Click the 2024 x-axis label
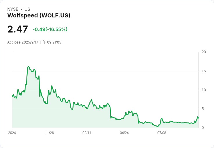The height and width of the screenshot is (148, 214). 12,133
